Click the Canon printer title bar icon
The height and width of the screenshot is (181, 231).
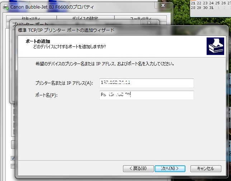coord(6,7)
